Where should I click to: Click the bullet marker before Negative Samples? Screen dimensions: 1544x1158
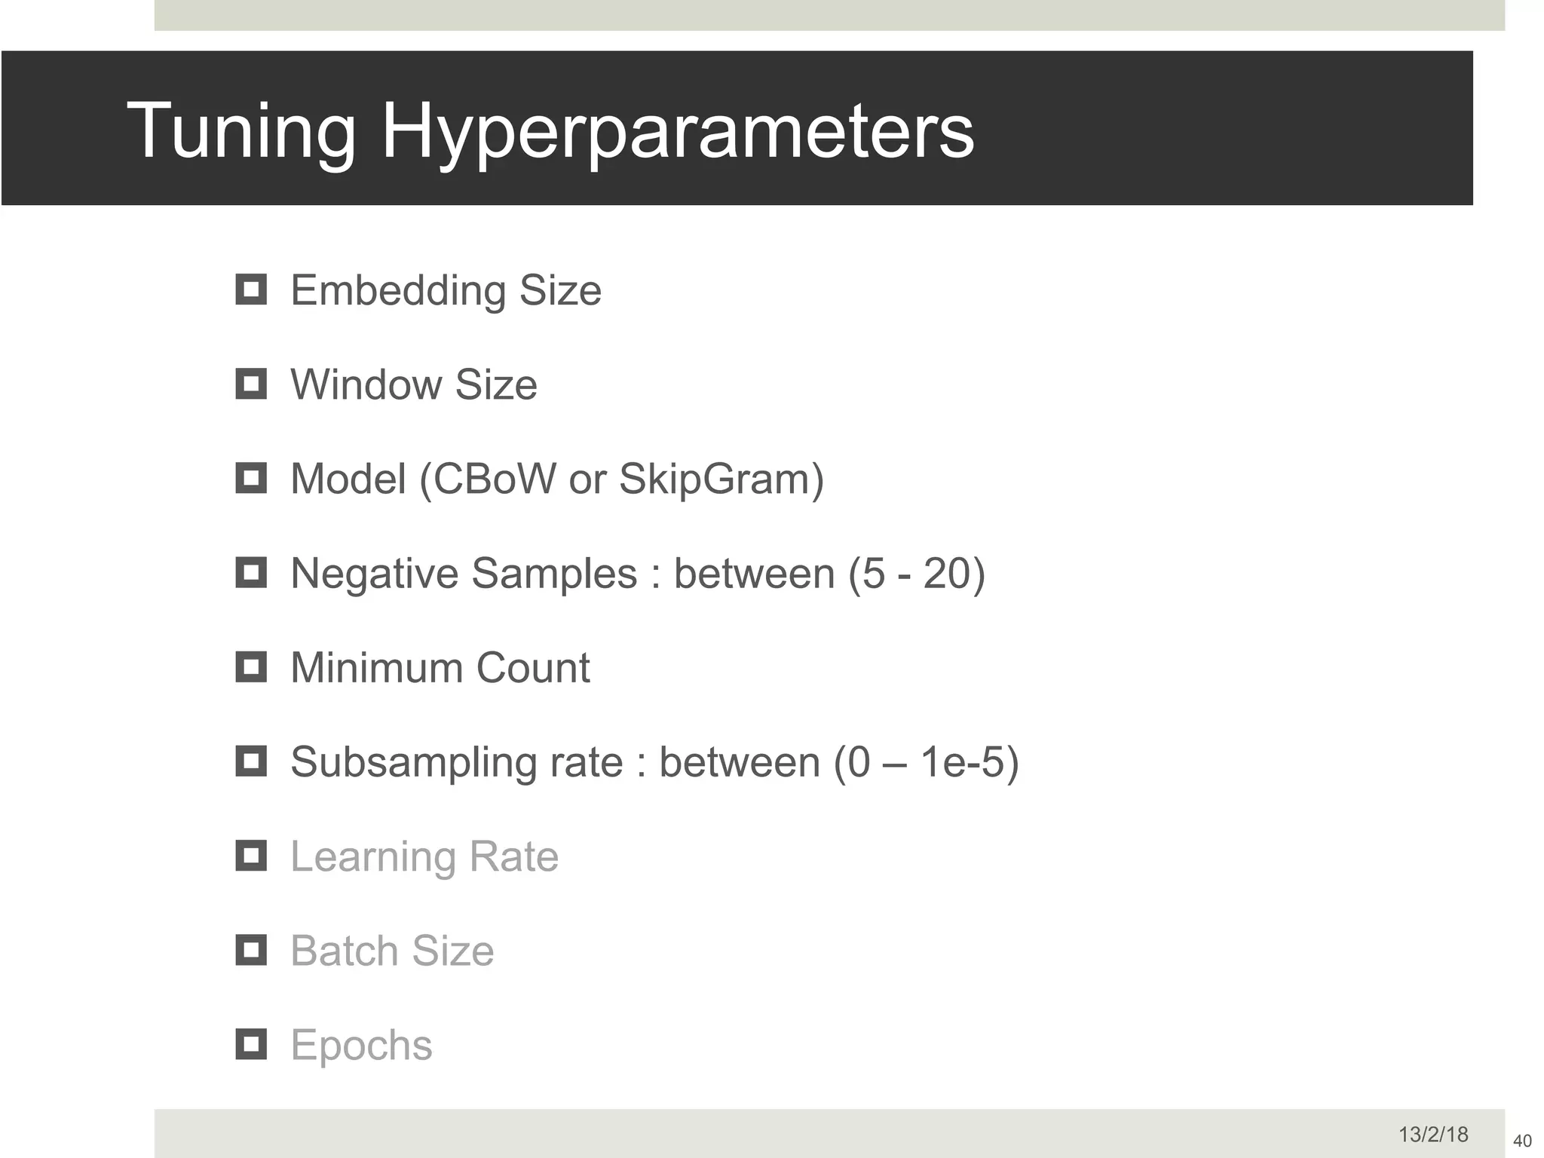251,572
